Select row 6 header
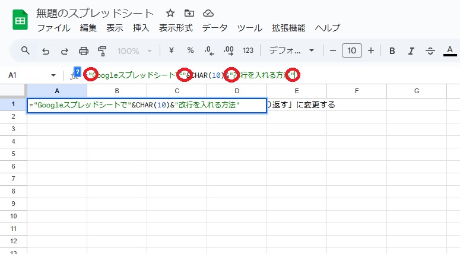This screenshot has width=460, height=254. [13, 167]
